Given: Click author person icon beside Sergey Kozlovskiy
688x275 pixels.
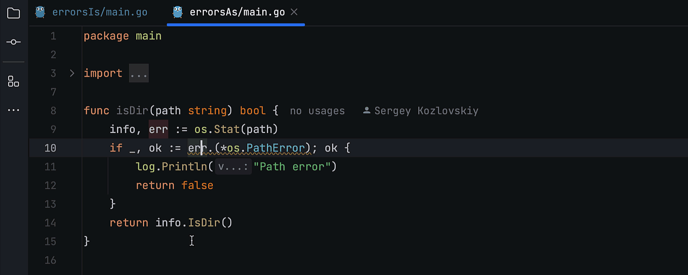Looking at the screenshot, I should click(366, 110).
